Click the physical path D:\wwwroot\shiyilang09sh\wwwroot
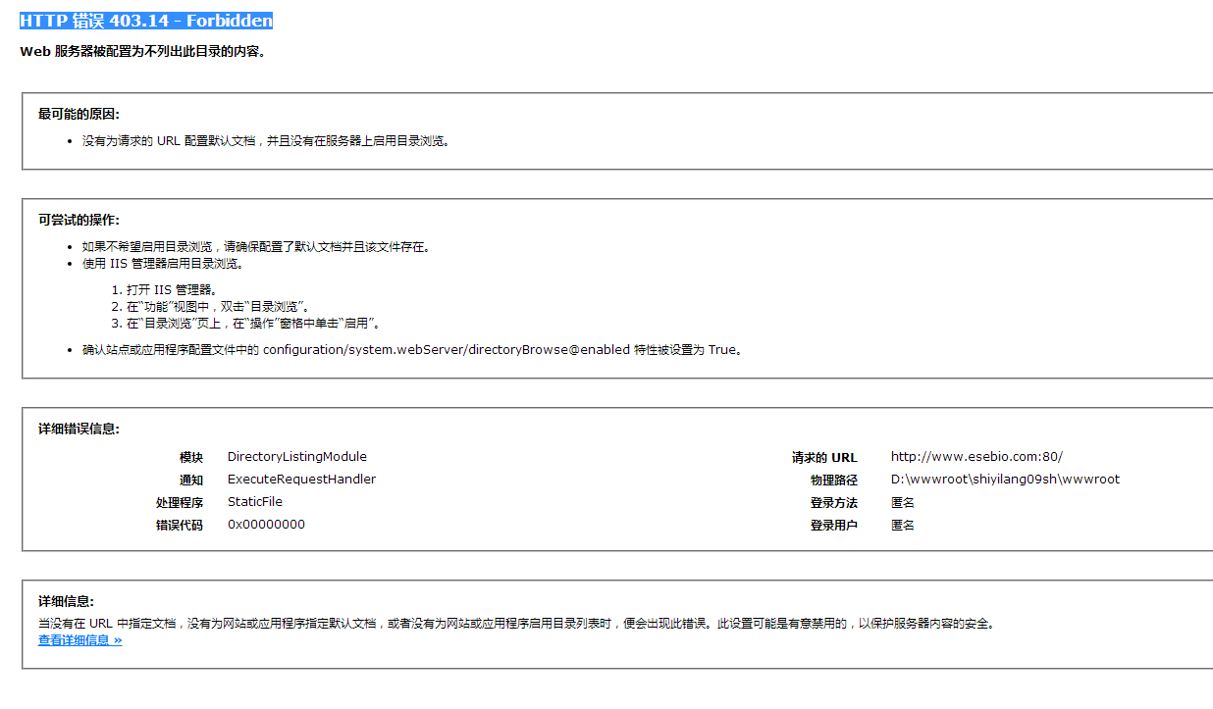Screen dimensions: 1213x709 (1005, 480)
